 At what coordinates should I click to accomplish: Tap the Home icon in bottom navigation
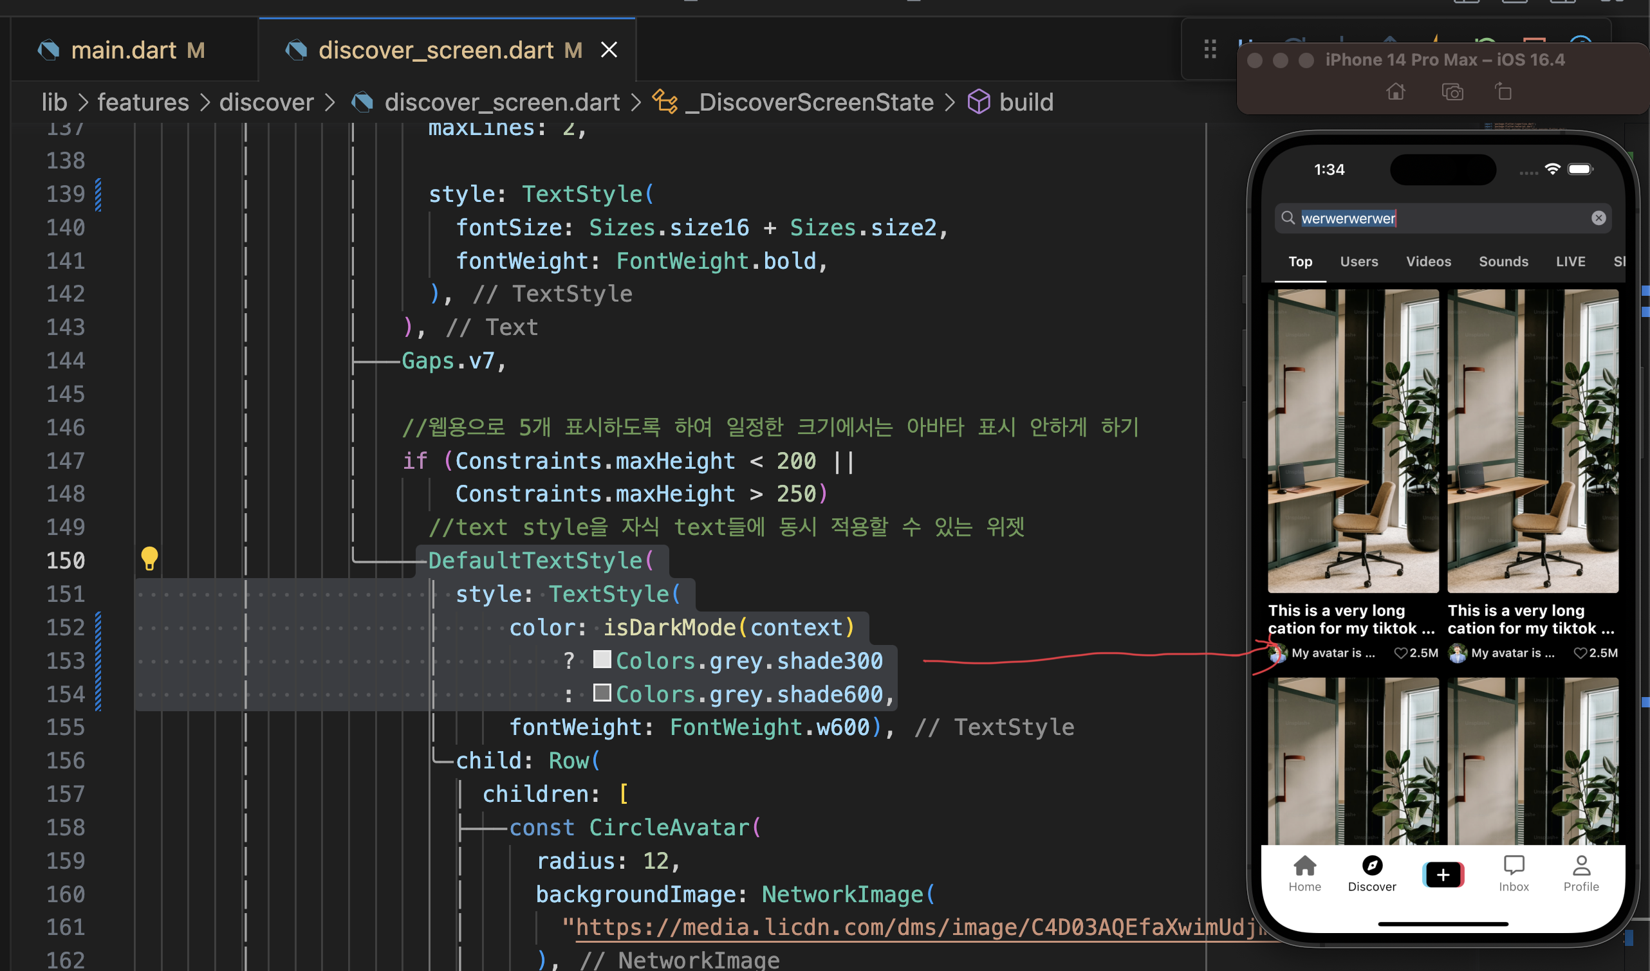click(1304, 873)
